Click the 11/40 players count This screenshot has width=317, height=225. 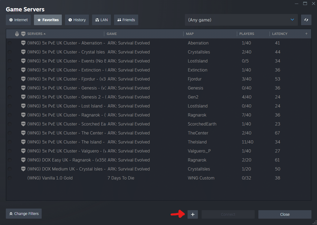coord(247,142)
